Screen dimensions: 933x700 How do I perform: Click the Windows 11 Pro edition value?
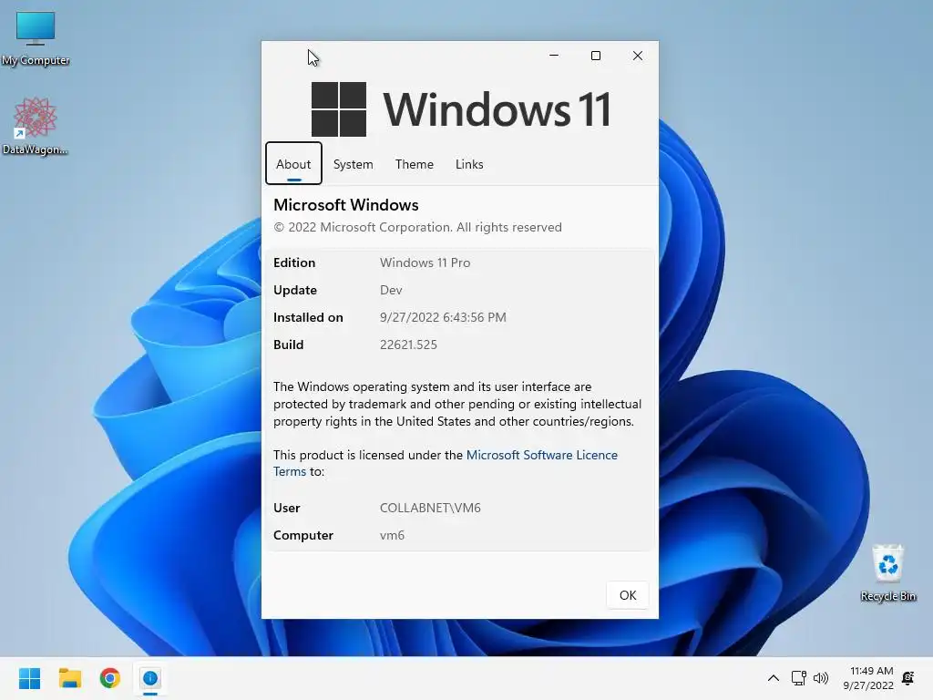coord(425,262)
